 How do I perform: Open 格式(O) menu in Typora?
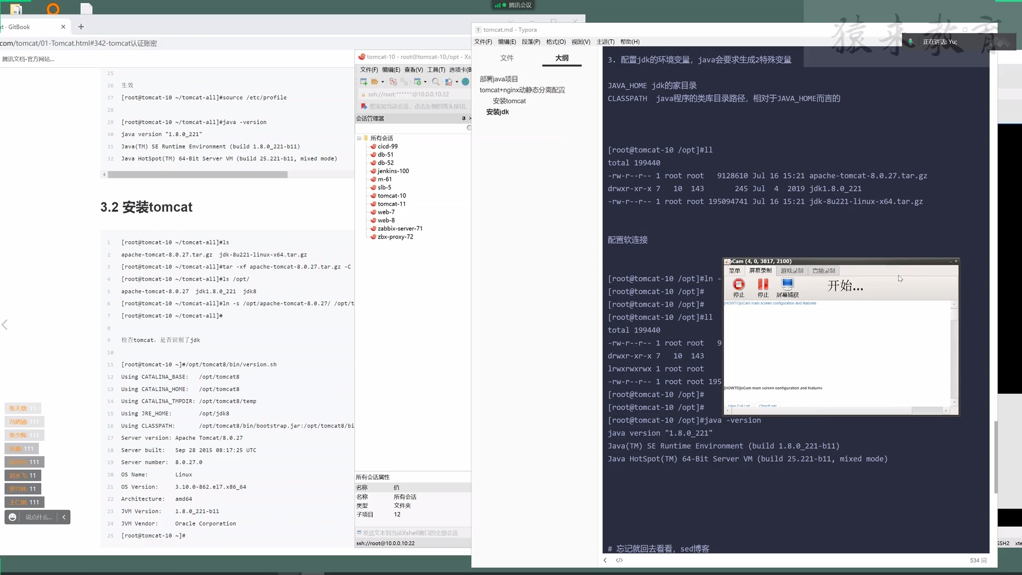pyautogui.click(x=556, y=42)
